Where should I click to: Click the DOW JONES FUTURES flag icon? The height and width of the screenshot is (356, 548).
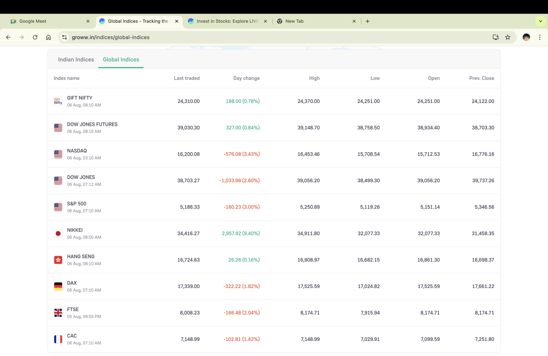(58, 128)
